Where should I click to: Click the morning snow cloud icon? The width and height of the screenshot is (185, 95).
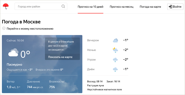click(x=115, y=60)
